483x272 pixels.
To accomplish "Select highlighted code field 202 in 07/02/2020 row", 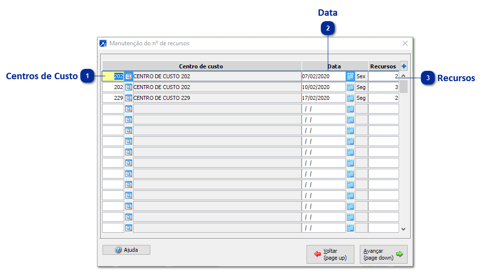I will [113, 76].
